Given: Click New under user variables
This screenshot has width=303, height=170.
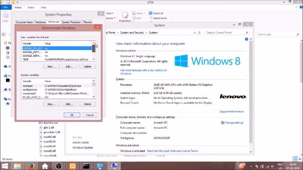Looking at the screenshot, I should (51, 66).
